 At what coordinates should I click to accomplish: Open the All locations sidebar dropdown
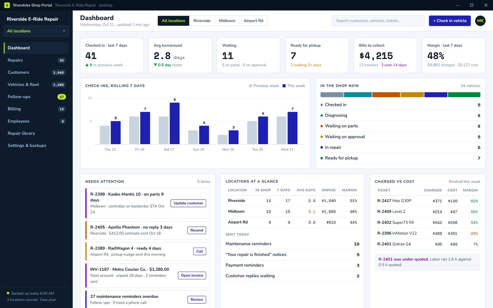[36, 31]
